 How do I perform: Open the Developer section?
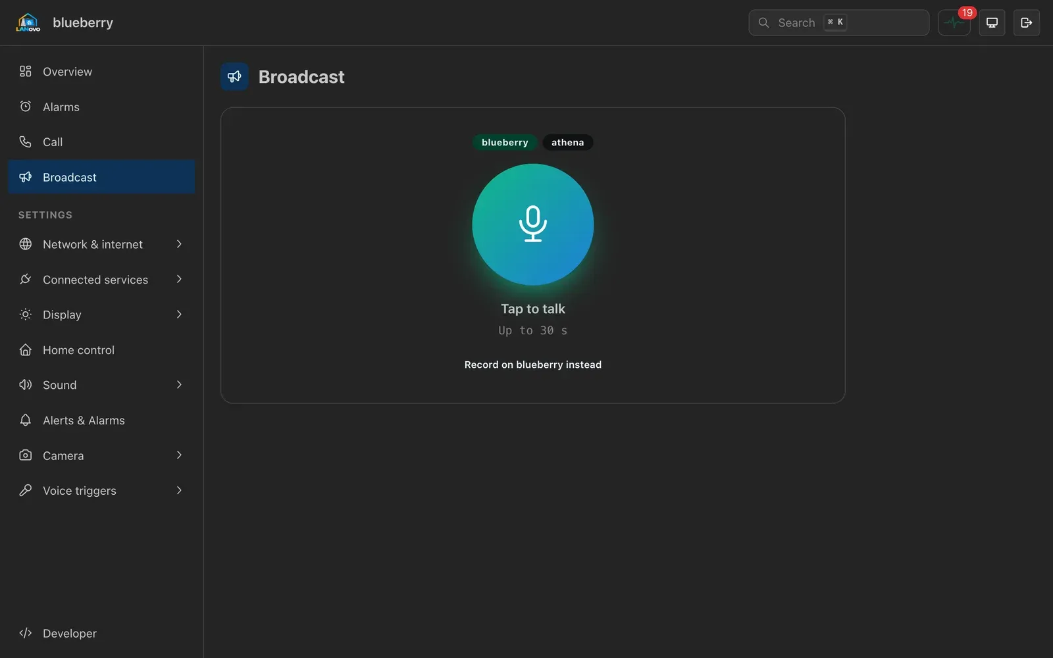(x=101, y=633)
